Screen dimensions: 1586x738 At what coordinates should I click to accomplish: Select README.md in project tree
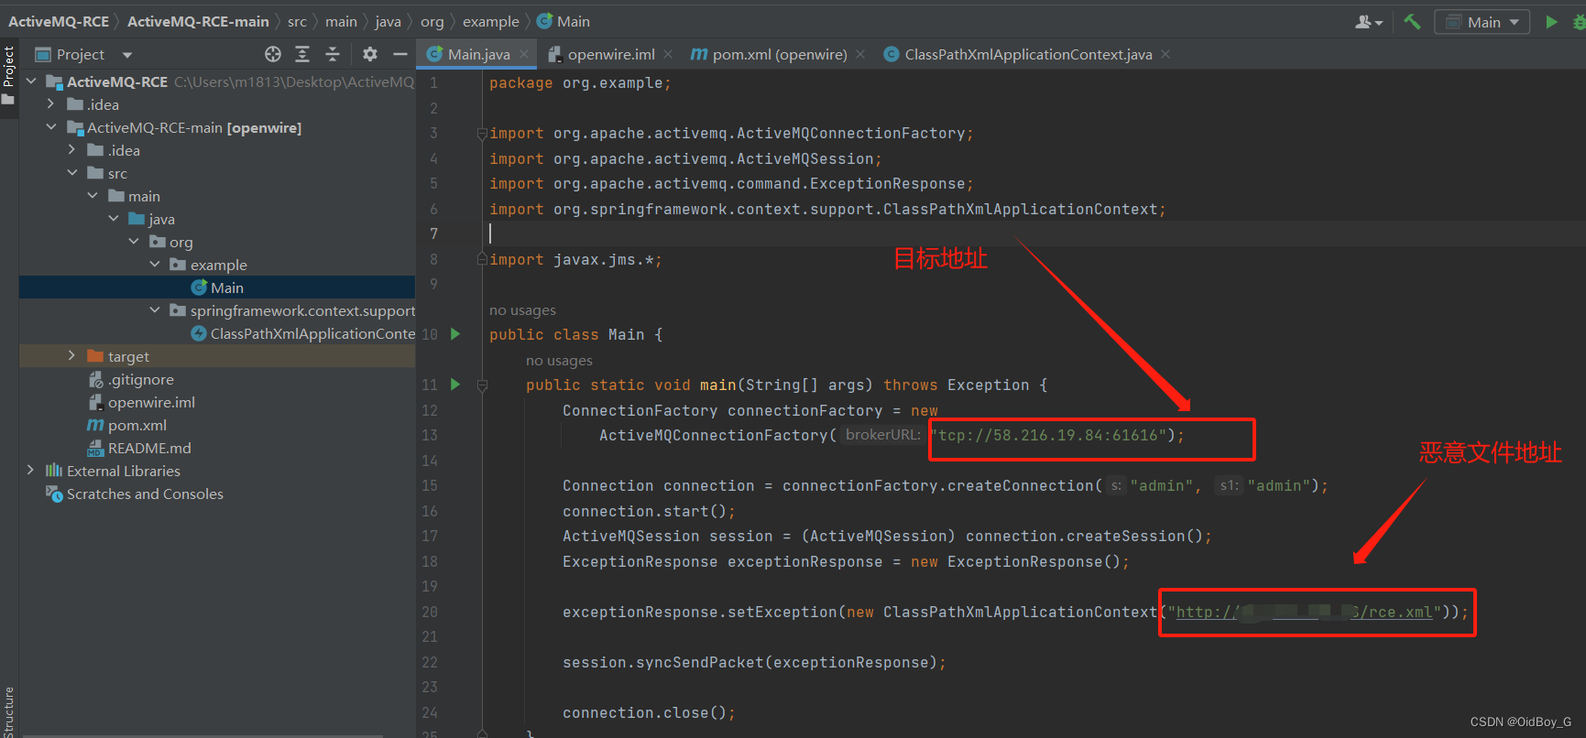[x=139, y=448]
